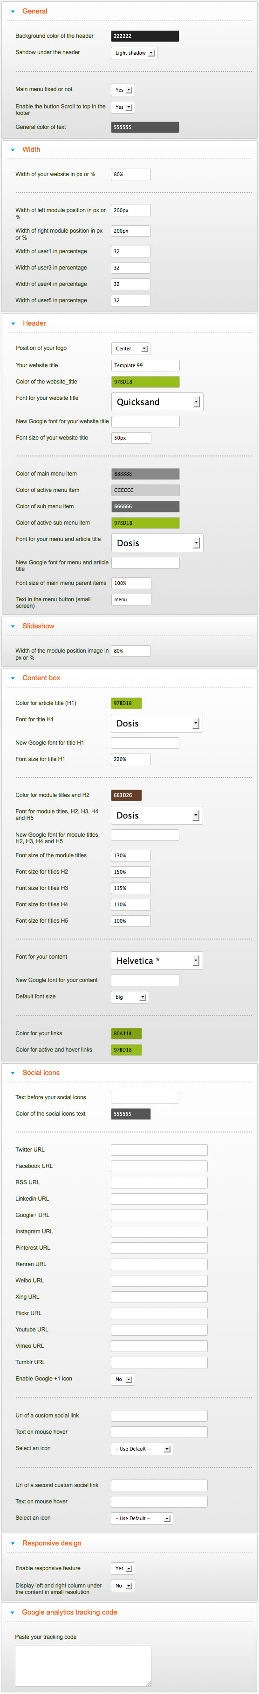Click the Your website title field
The image size is (259, 1694).
[145, 366]
